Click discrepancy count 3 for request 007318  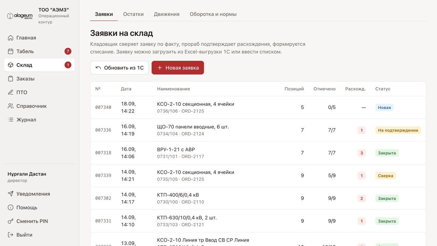(362, 153)
